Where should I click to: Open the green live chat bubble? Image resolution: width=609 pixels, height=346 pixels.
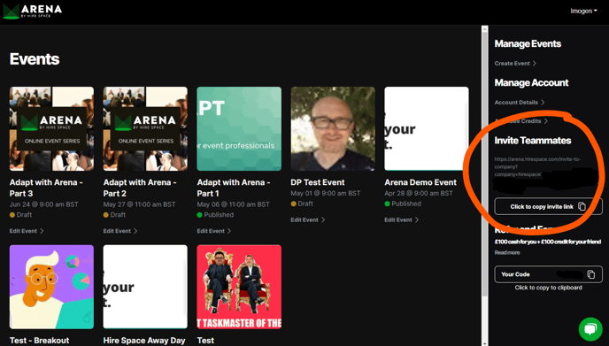click(x=590, y=329)
